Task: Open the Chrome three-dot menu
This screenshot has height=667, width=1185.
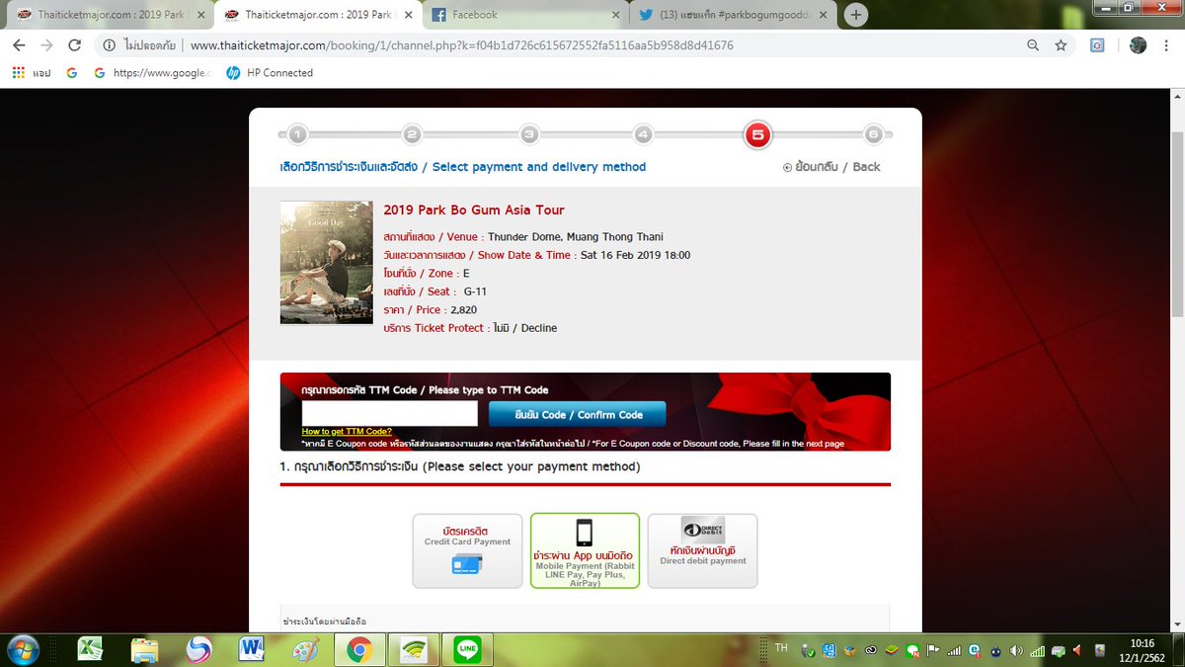Action: 1168,45
